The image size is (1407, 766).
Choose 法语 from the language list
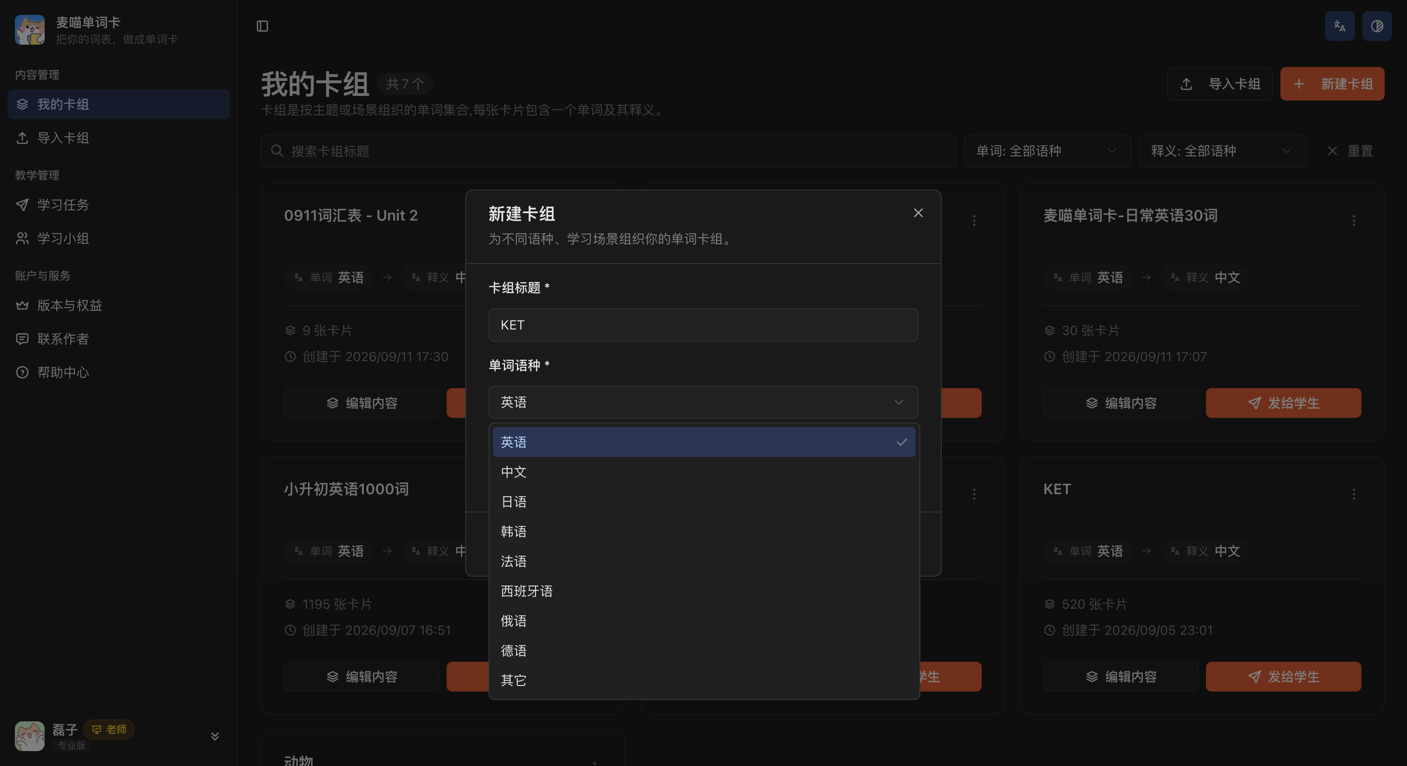click(x=704, y=561)
